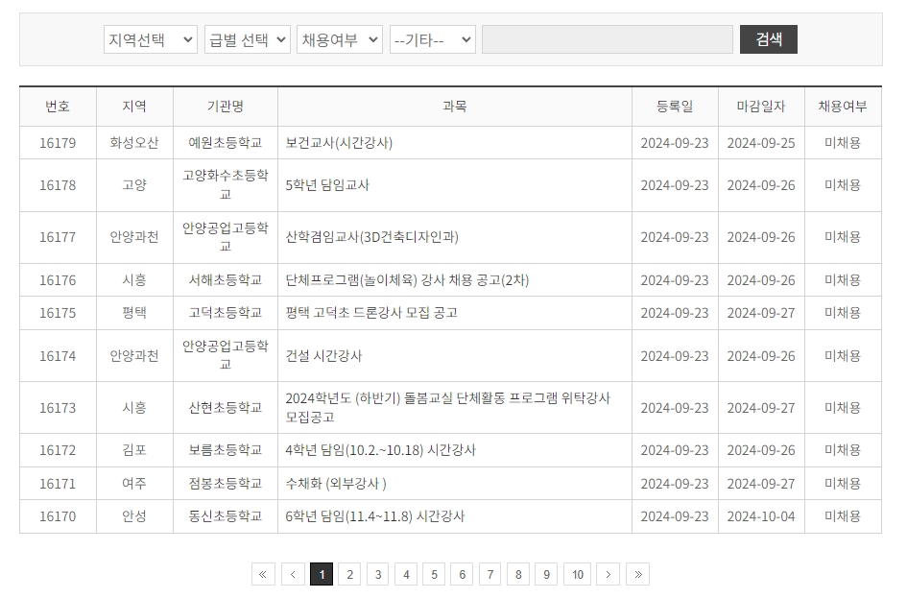907x598 pixels.
Task: Click the 예원초등학교 institution cell
Action: coord(225,143)
